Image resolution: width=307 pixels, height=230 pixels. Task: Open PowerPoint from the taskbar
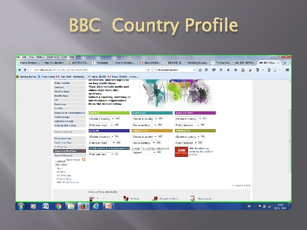(x=108, y=206)
